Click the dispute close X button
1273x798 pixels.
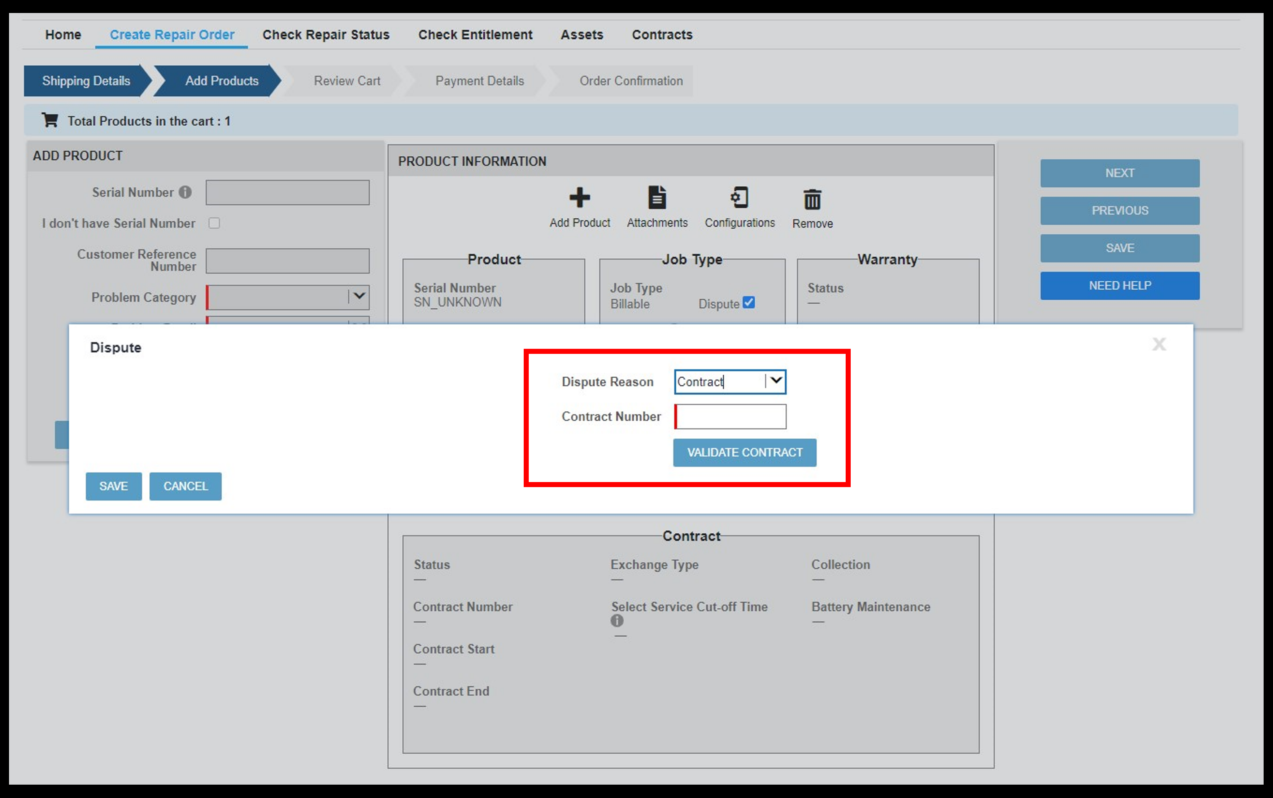1159,344
